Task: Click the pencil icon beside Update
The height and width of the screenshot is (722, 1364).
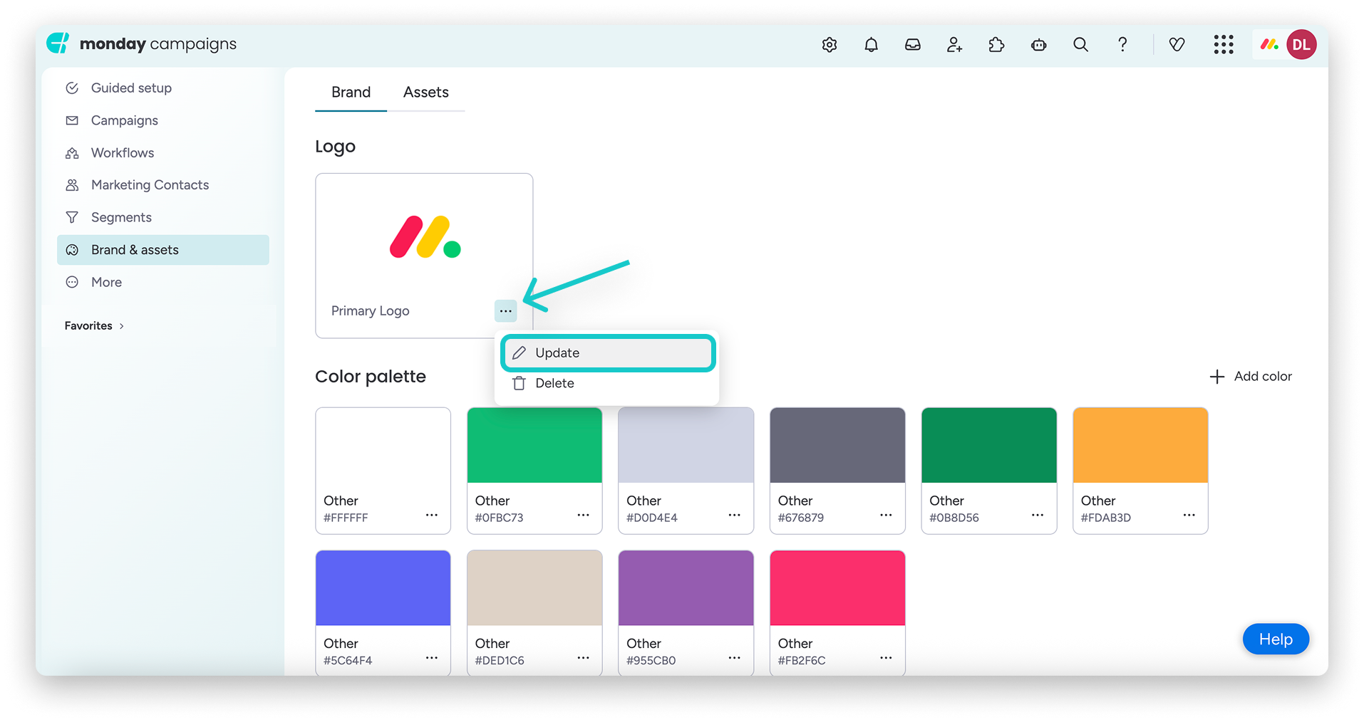Action: coord(519,353)
